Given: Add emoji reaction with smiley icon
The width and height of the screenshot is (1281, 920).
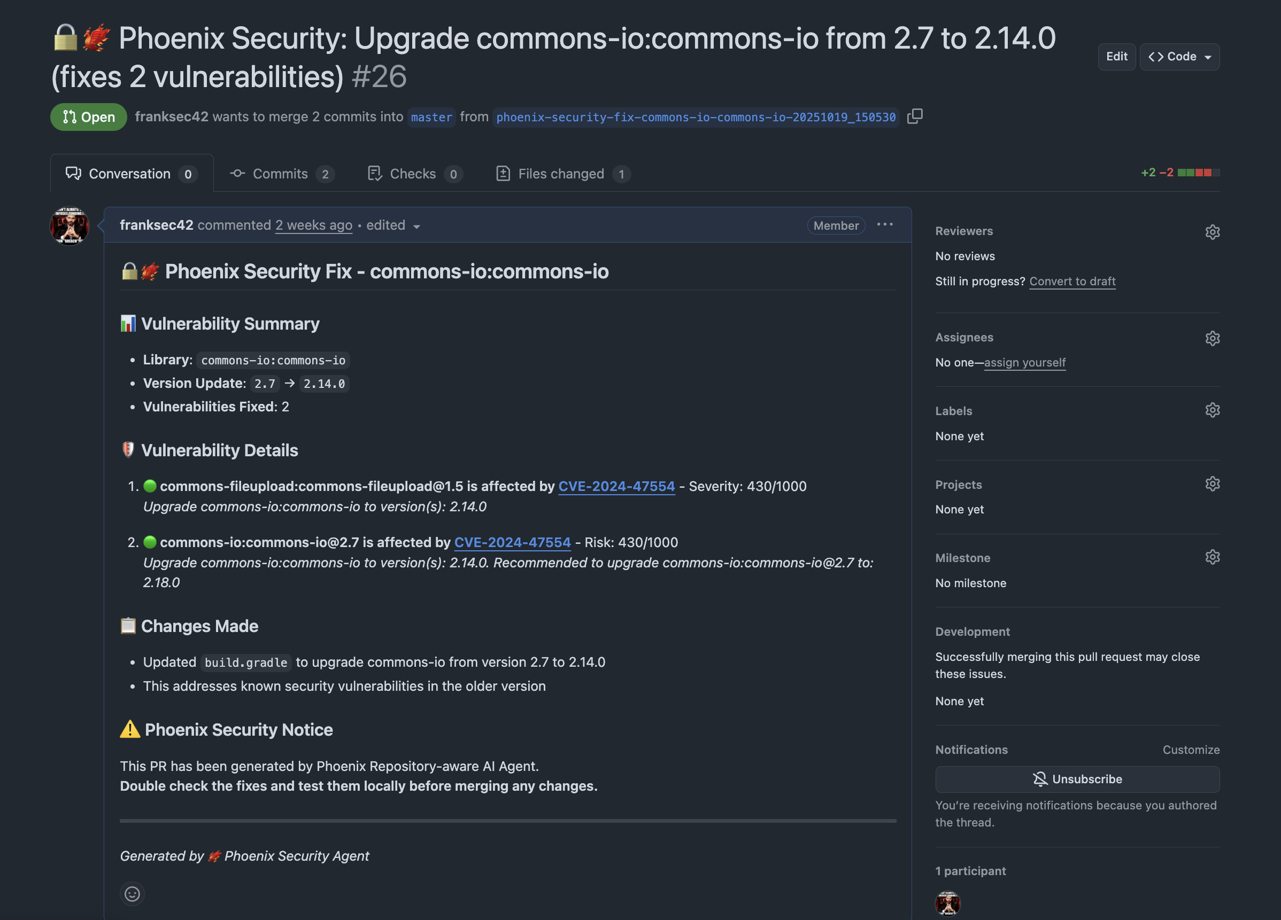Looking at the screenshot, I should [x=132, y=893].
